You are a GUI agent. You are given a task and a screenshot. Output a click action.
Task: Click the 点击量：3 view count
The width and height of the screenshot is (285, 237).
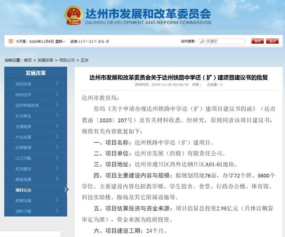coord(215,85)
